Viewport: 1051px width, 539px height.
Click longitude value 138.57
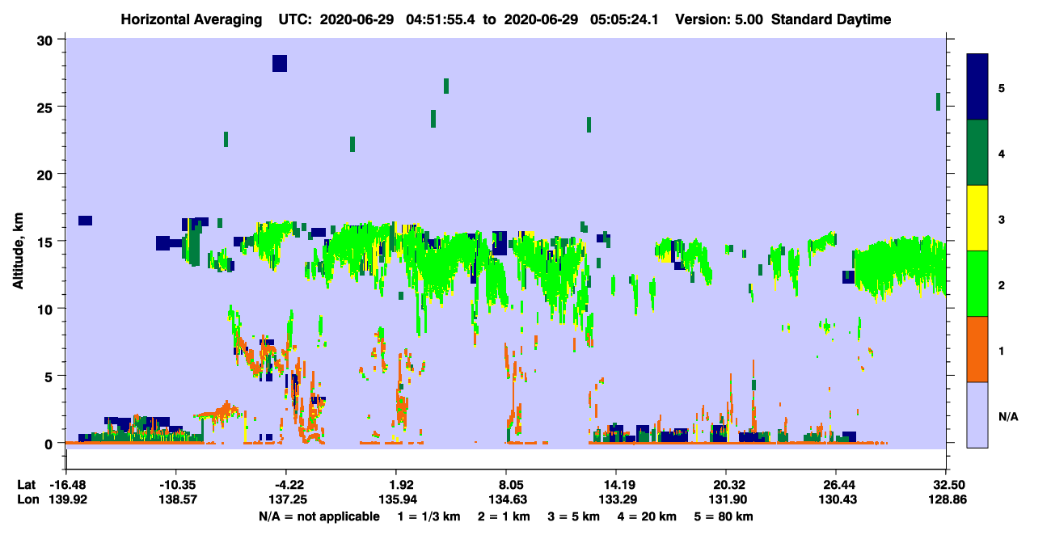click(176, 500)
